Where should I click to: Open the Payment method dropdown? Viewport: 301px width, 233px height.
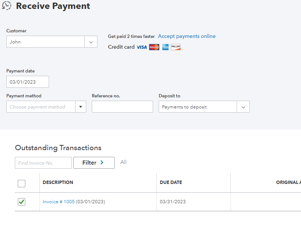(x=81, y=107)
